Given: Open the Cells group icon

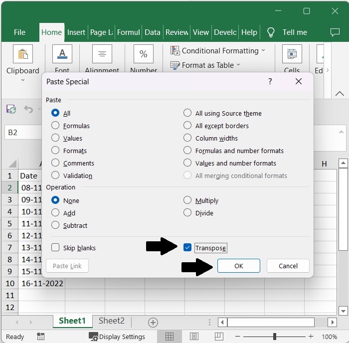Looking at the screenshot, I should point(292,54).
